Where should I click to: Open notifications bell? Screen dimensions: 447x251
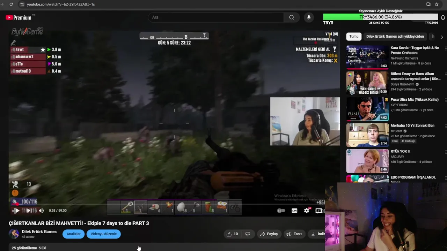443,17
